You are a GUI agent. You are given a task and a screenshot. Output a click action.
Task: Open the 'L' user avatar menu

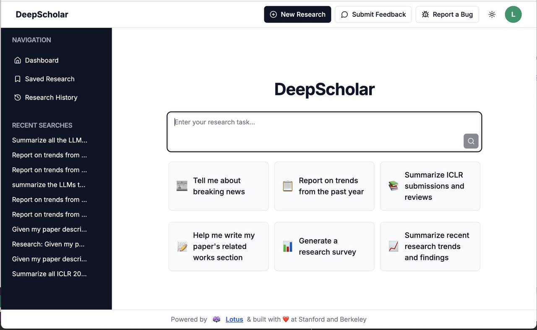pos(513,14)
